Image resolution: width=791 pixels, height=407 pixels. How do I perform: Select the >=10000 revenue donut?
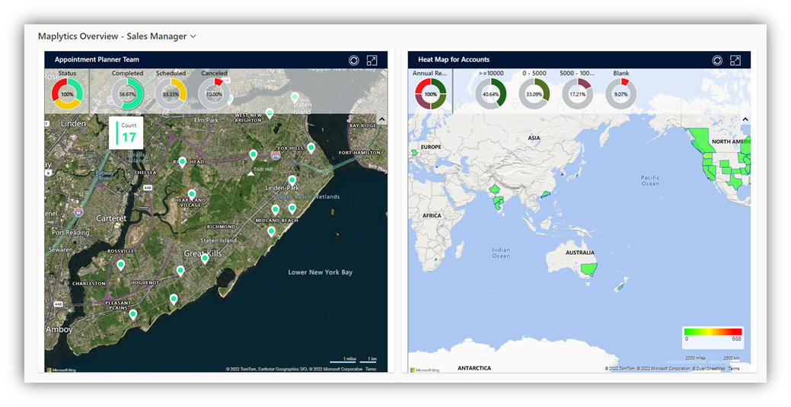491,94
